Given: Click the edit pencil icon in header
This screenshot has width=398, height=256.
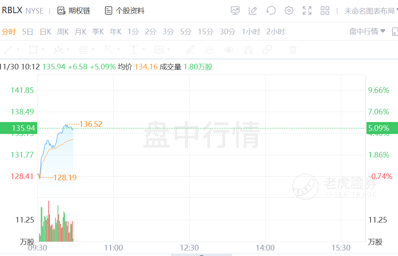Looking at the screenshot, I should (x=253, y=11).
